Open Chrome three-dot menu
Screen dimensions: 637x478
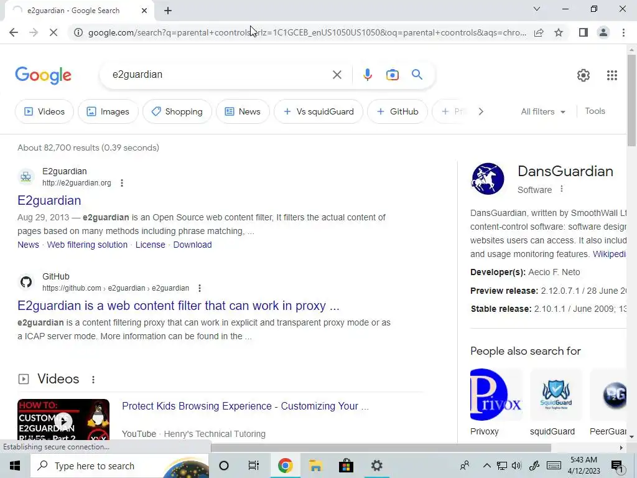623,32
